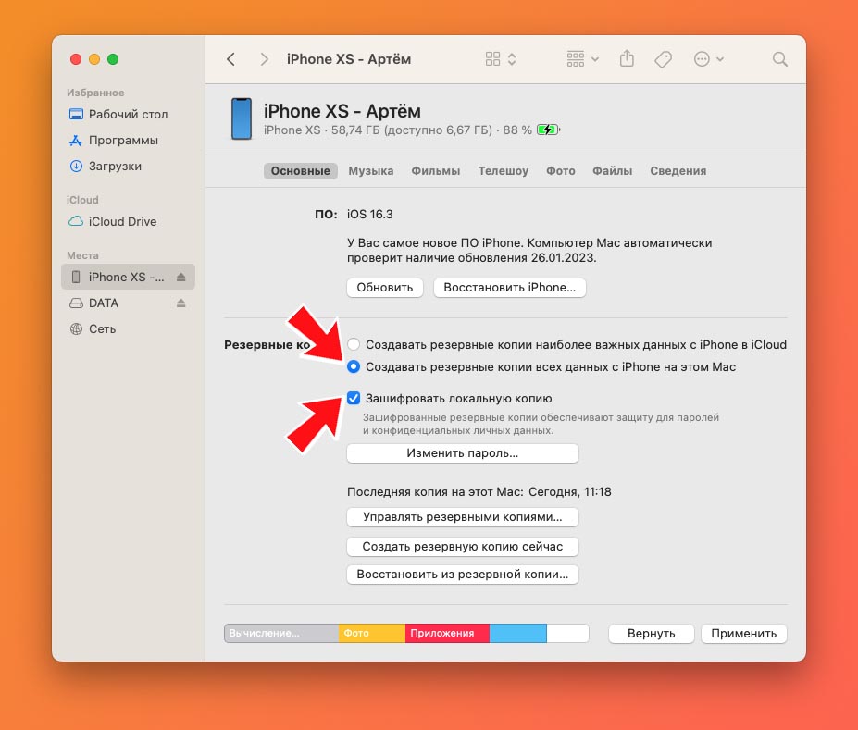Open the group-by options dropdown

pos(582,59)
